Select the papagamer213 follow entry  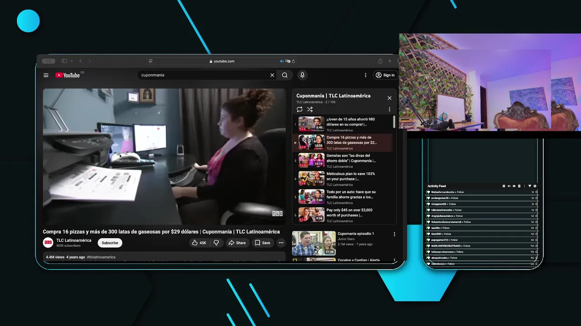point(482,240)
